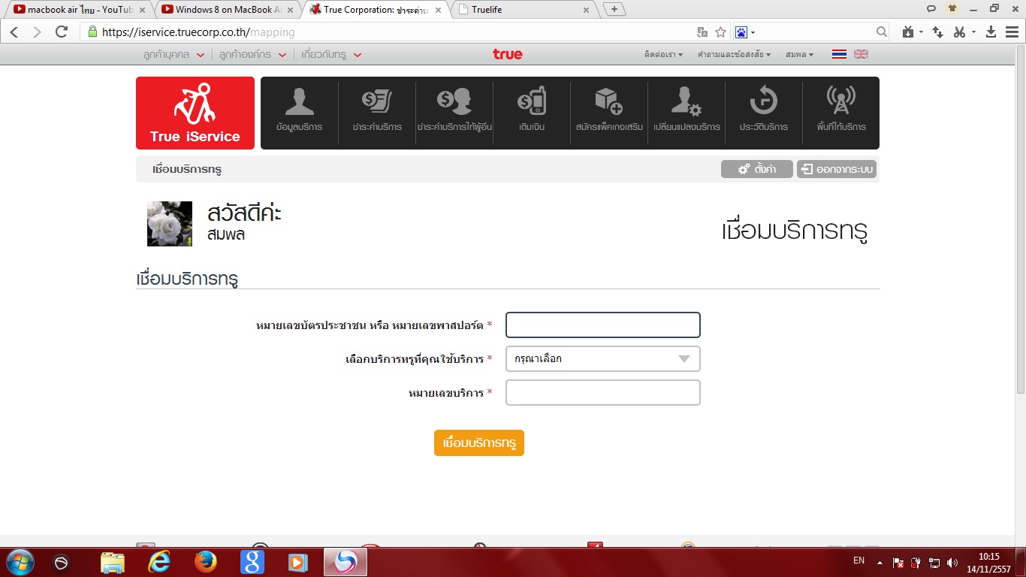Image resolution: width=1026 pixels, height=577 pixels.
Task: Switch site language to Thai flag
Action: point(840,54)
